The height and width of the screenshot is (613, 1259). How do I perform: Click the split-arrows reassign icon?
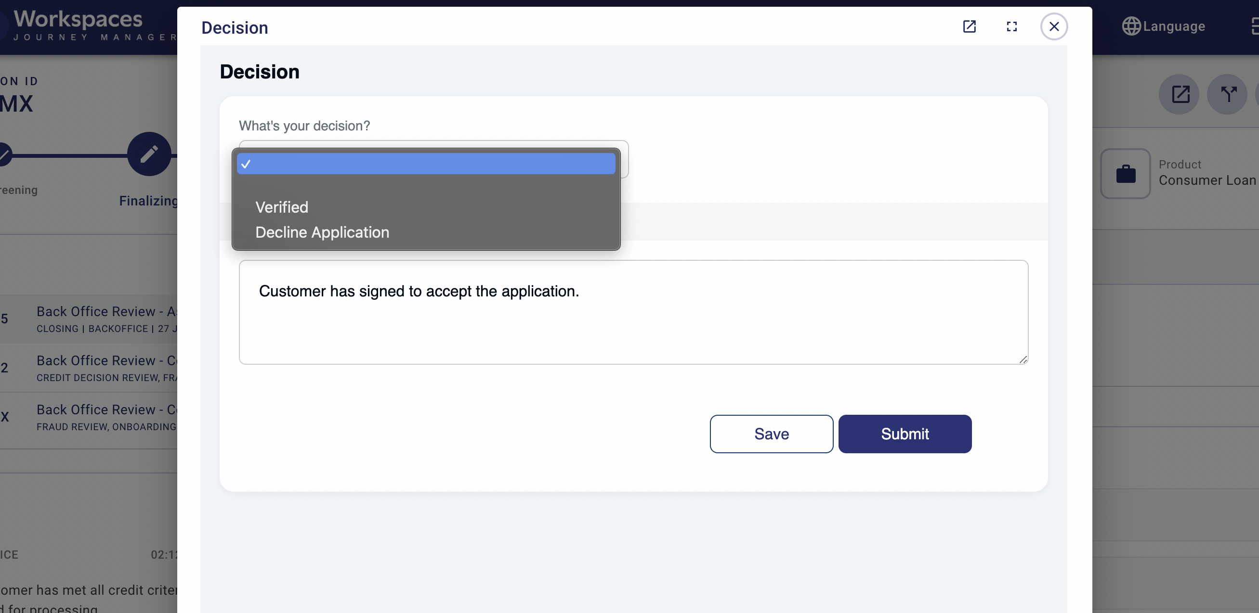pos(1228,94)
